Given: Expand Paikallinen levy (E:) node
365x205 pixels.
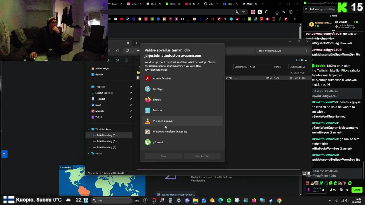Looking at the screenshot, I should (x=90, y=147).
